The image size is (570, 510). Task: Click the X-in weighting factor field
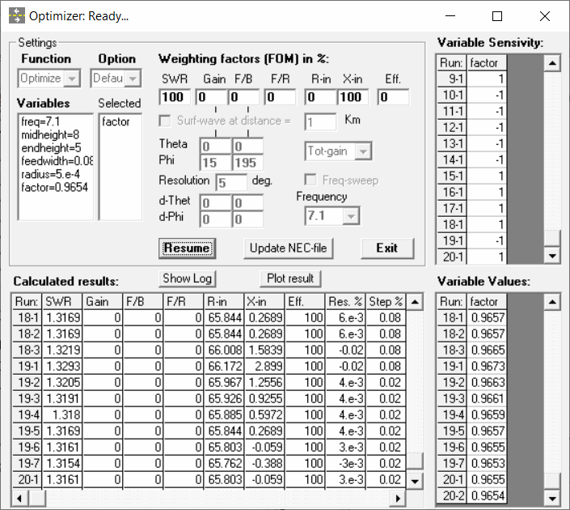[353, 97]
